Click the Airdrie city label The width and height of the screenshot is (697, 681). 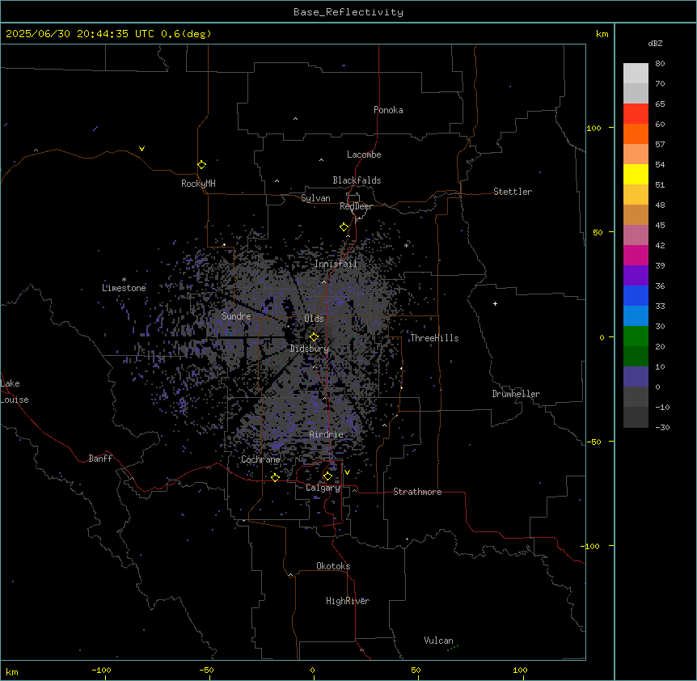[x=327, y=434]
